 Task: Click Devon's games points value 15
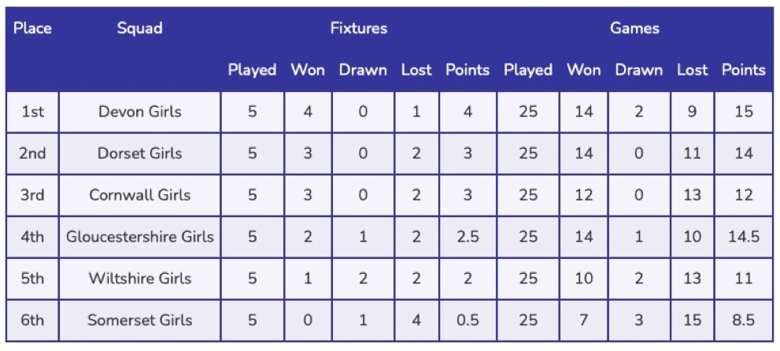pos(743,112)
